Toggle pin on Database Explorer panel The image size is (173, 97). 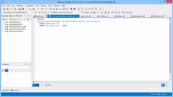[x=28, y=16]
